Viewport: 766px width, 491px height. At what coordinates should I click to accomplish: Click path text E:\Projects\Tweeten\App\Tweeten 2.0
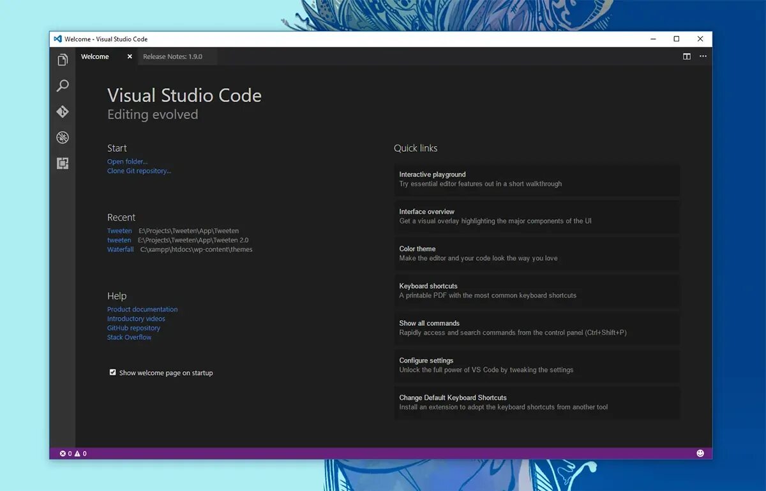[193, 240]
